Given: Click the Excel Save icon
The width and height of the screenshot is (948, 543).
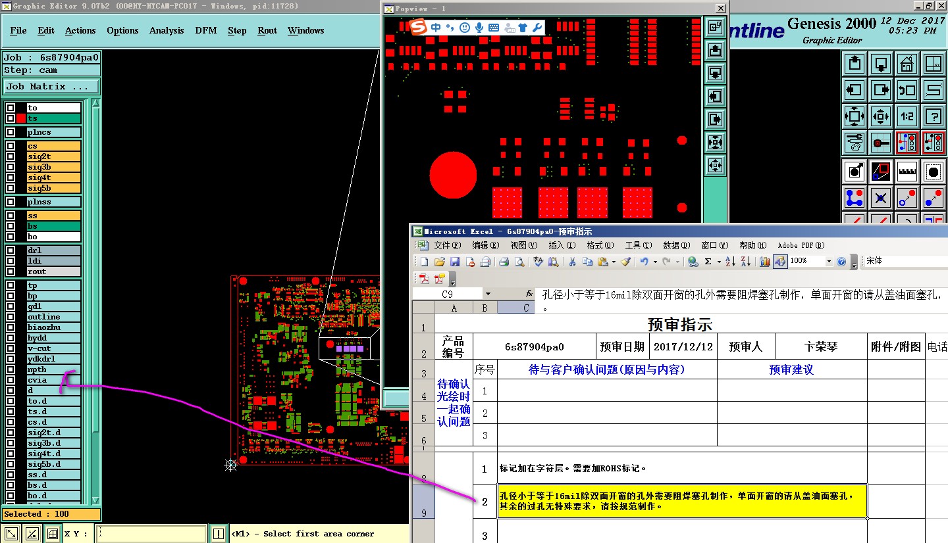Looking at the screenshot, I should click(x=454, y=262).
